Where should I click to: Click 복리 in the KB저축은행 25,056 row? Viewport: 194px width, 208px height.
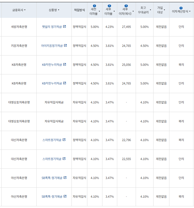tap(181, 65)
